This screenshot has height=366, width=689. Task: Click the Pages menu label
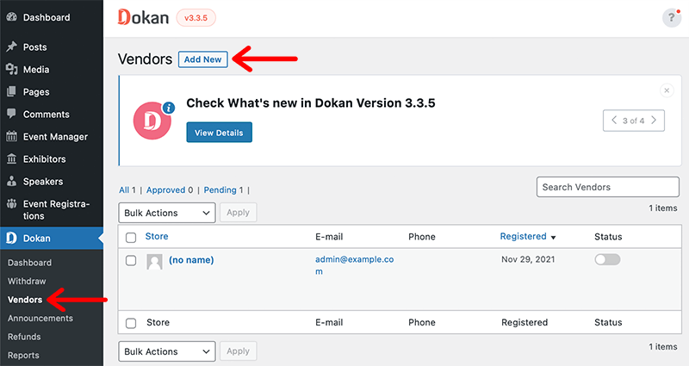point(36,92)
